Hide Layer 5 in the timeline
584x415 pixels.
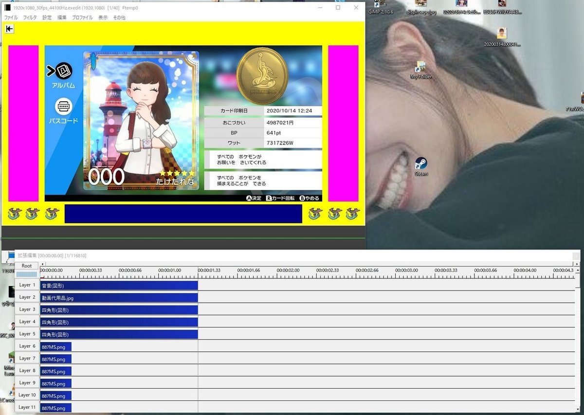pos(27,334)
